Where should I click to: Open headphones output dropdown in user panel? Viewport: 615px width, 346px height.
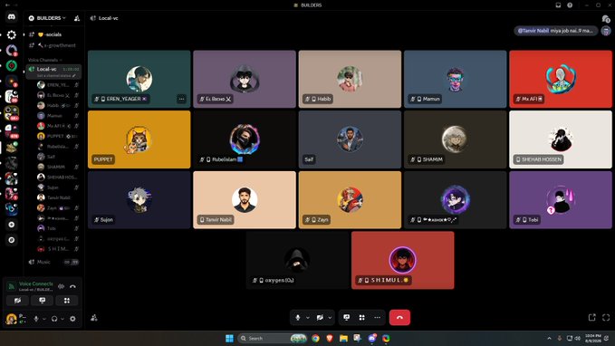tap(62, 319)
